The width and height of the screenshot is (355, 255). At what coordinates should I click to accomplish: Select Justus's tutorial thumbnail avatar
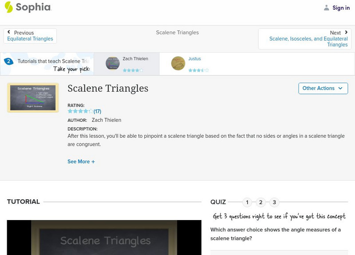[x=178, y=63]
